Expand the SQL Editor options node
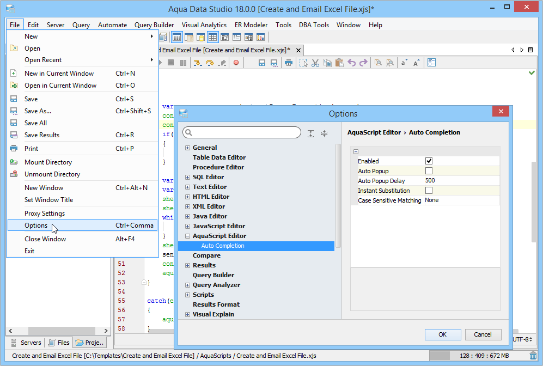This screenshot has width=543, height=366. (x=187, y=178)
